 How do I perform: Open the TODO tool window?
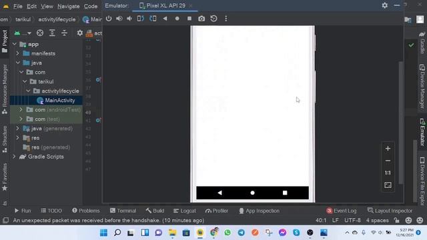[x=51, y=211]
